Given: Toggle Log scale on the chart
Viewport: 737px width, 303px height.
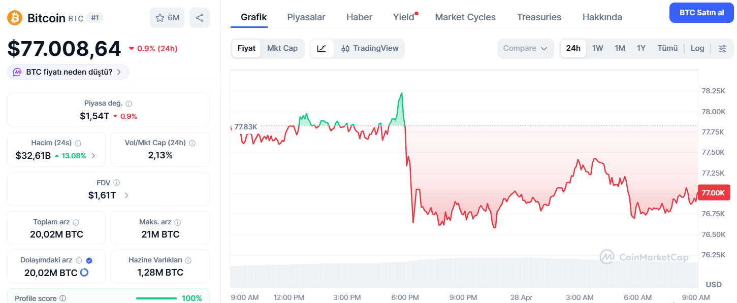Looking at the screenshot, I should 697,48.
